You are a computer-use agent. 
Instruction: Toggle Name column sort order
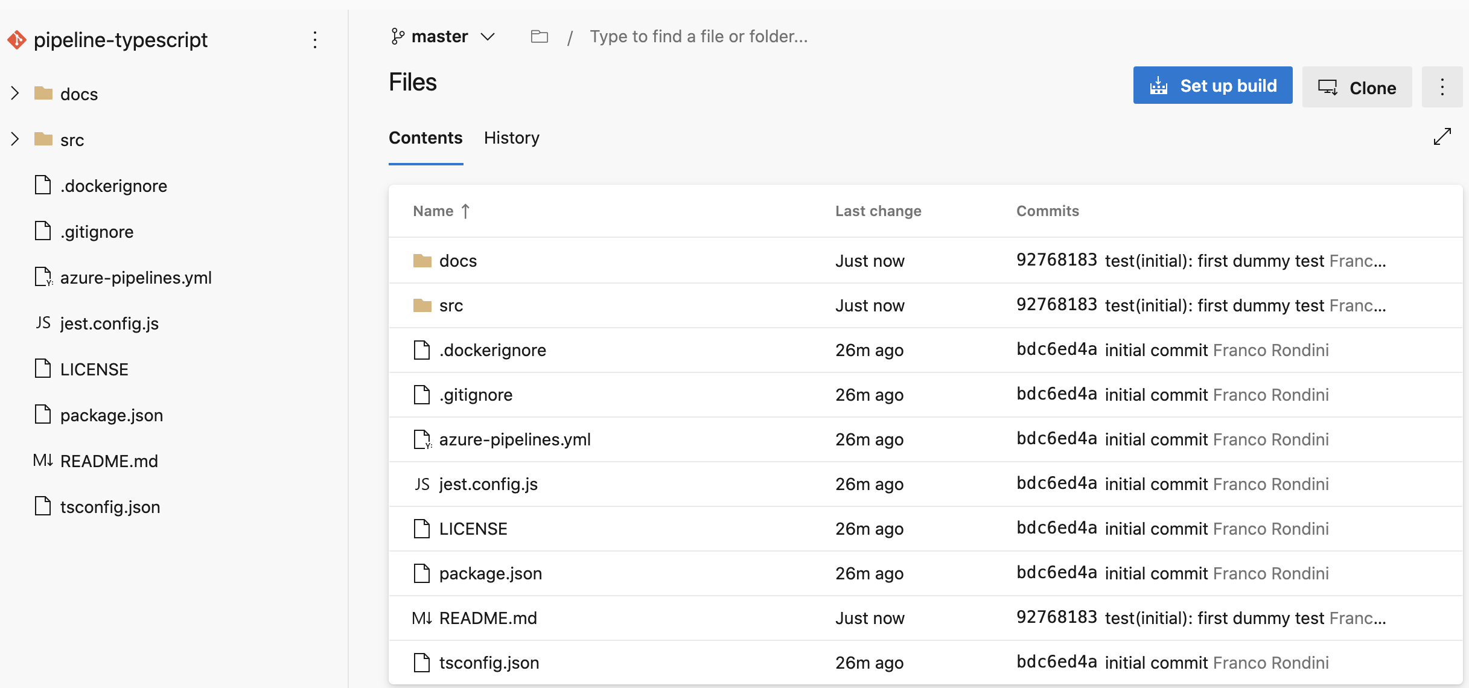point(441,211)
